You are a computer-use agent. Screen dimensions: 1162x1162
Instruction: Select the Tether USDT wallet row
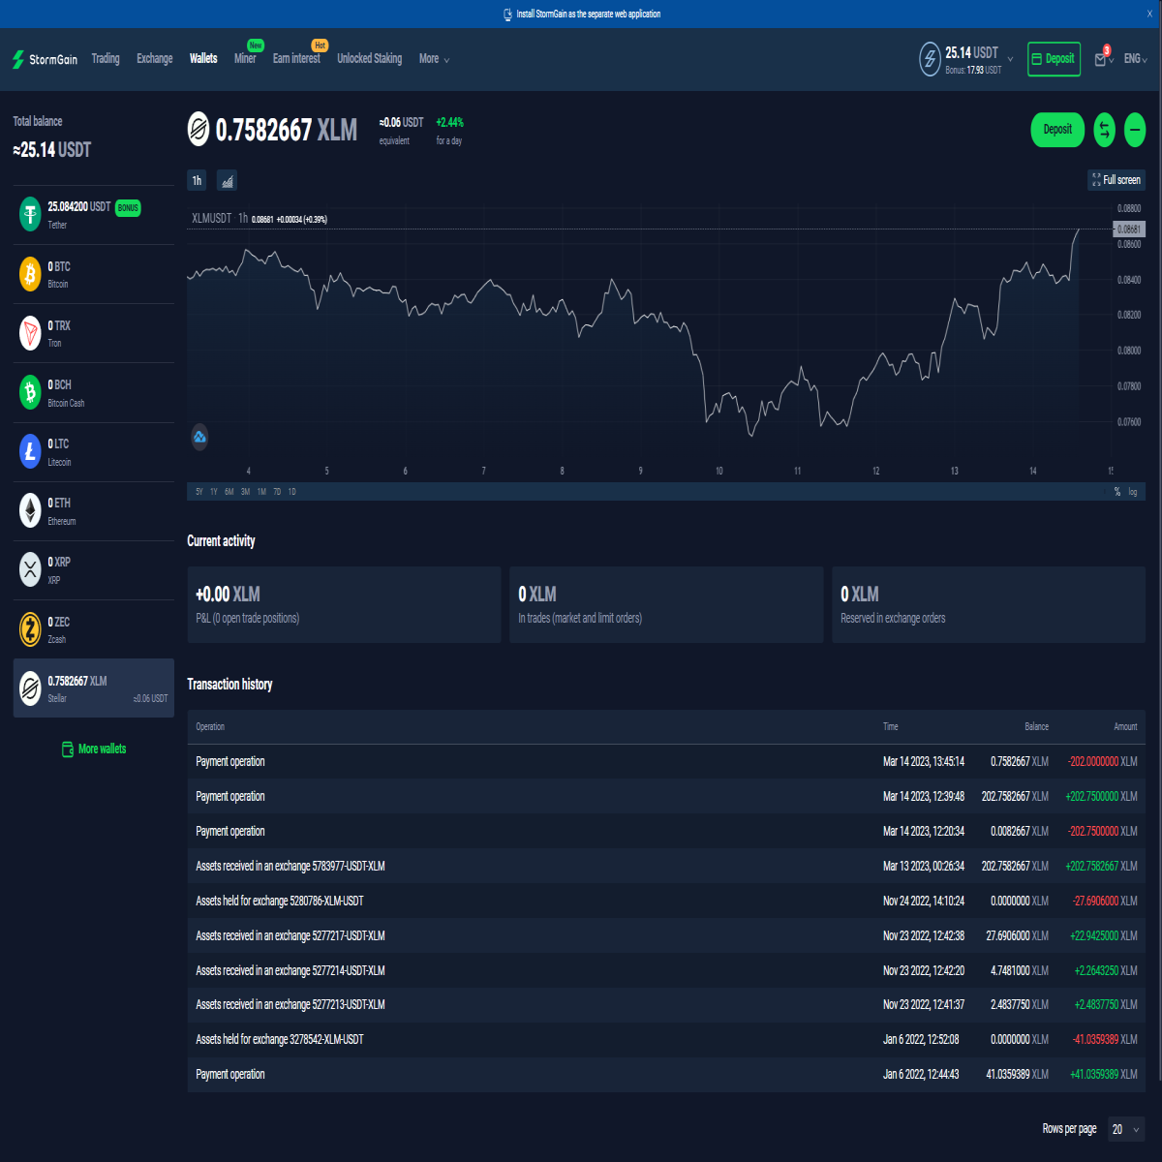pos(94,214)
